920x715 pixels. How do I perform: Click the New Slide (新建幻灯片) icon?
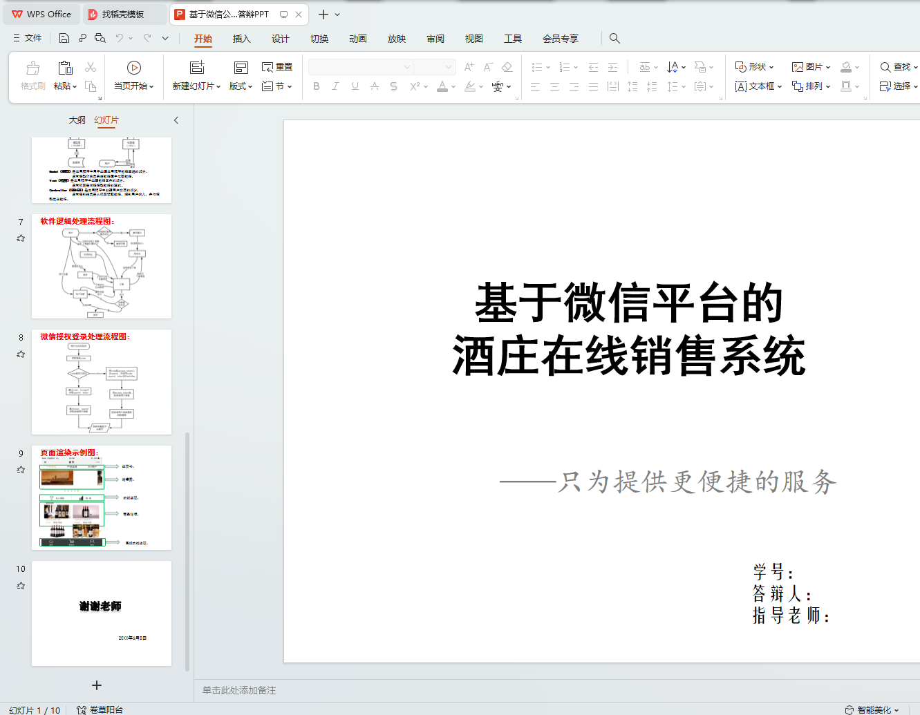pyautogui.click(x=197, y=67)
